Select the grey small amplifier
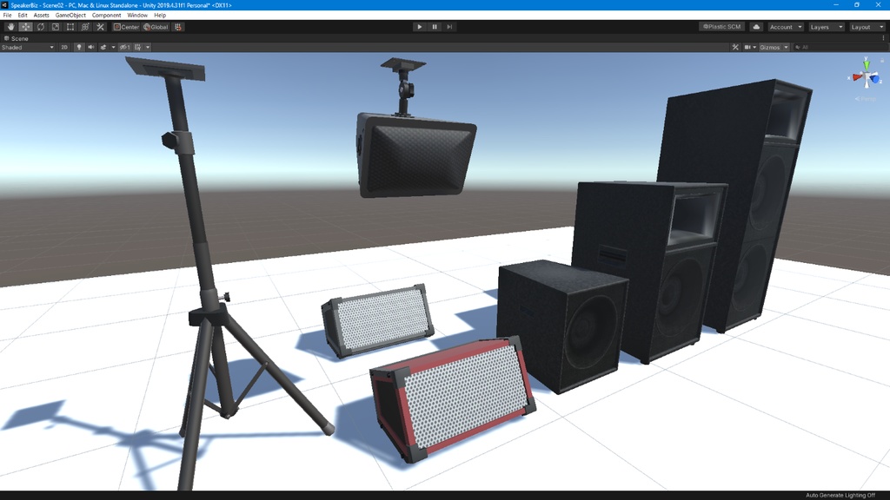 coord(377,321)
